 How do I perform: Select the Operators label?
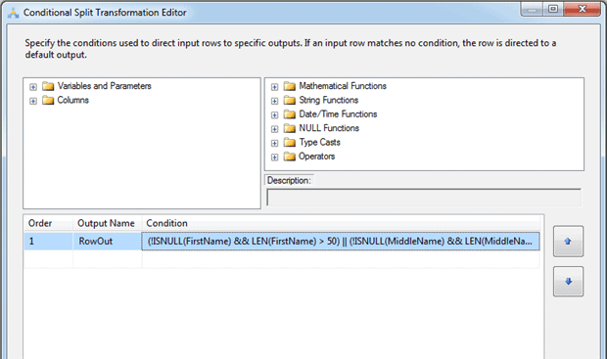click(316, 157)
